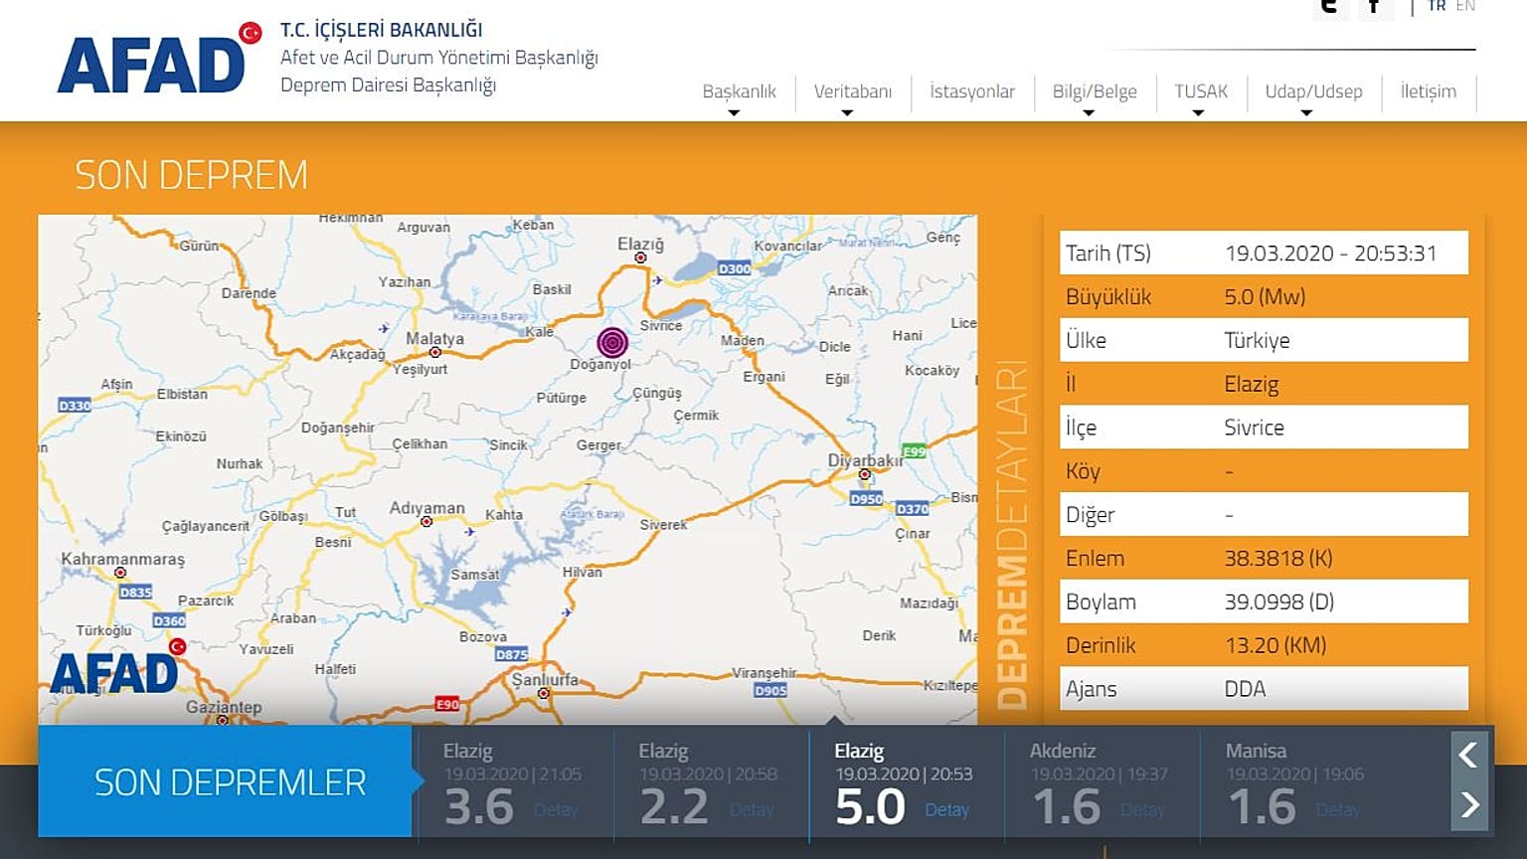Expand the Udap/Udsep menu

tap(1313, 93)
